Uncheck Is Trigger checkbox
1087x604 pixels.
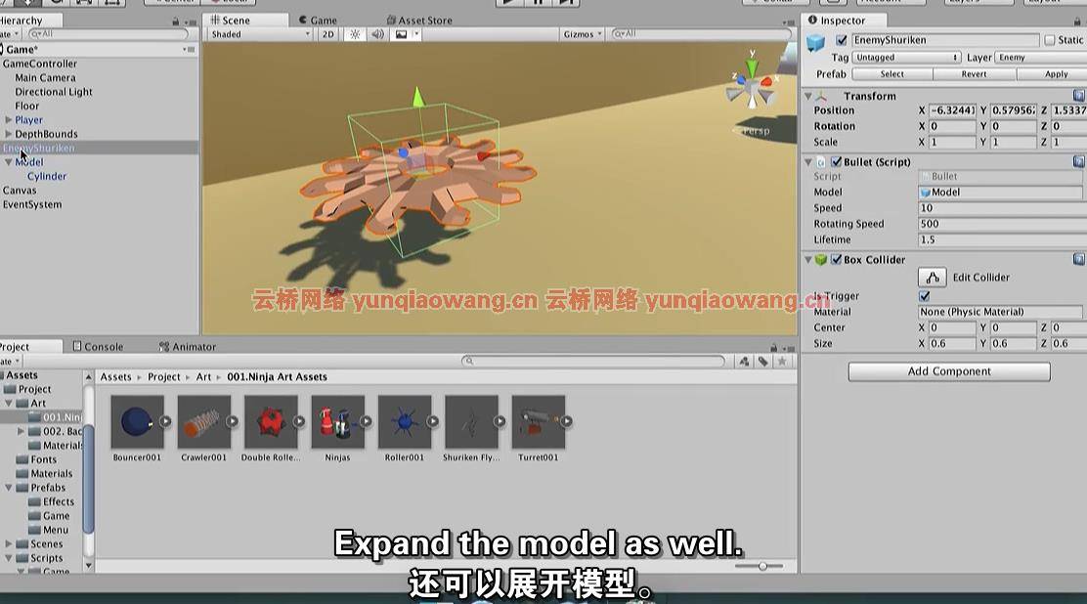[924, 296]
